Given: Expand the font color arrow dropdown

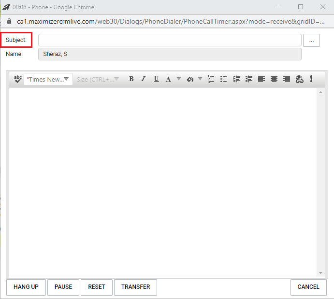Looking at the screenshot, I should 178,79.
